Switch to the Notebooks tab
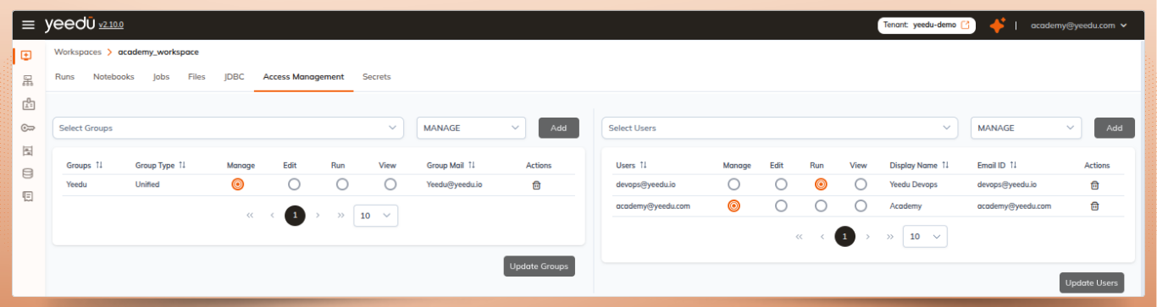Screen dimensions: 1157x307 tap(113, 77)
